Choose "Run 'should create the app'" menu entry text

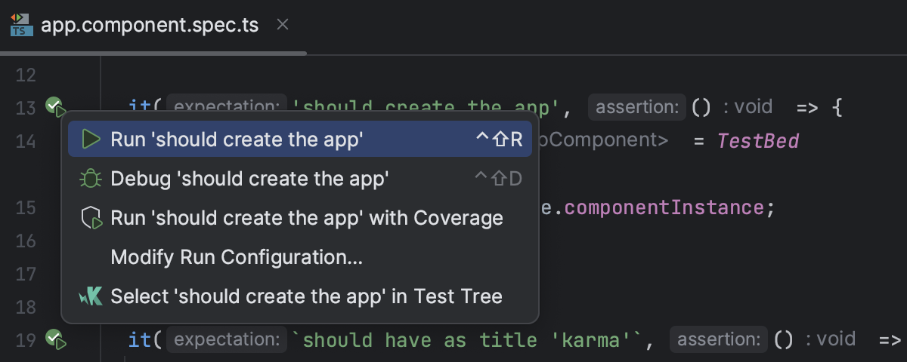(x=237, y=140)
